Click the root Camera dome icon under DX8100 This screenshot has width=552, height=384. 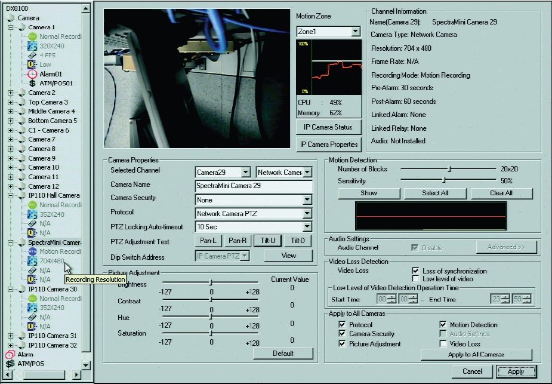point(11,17)
